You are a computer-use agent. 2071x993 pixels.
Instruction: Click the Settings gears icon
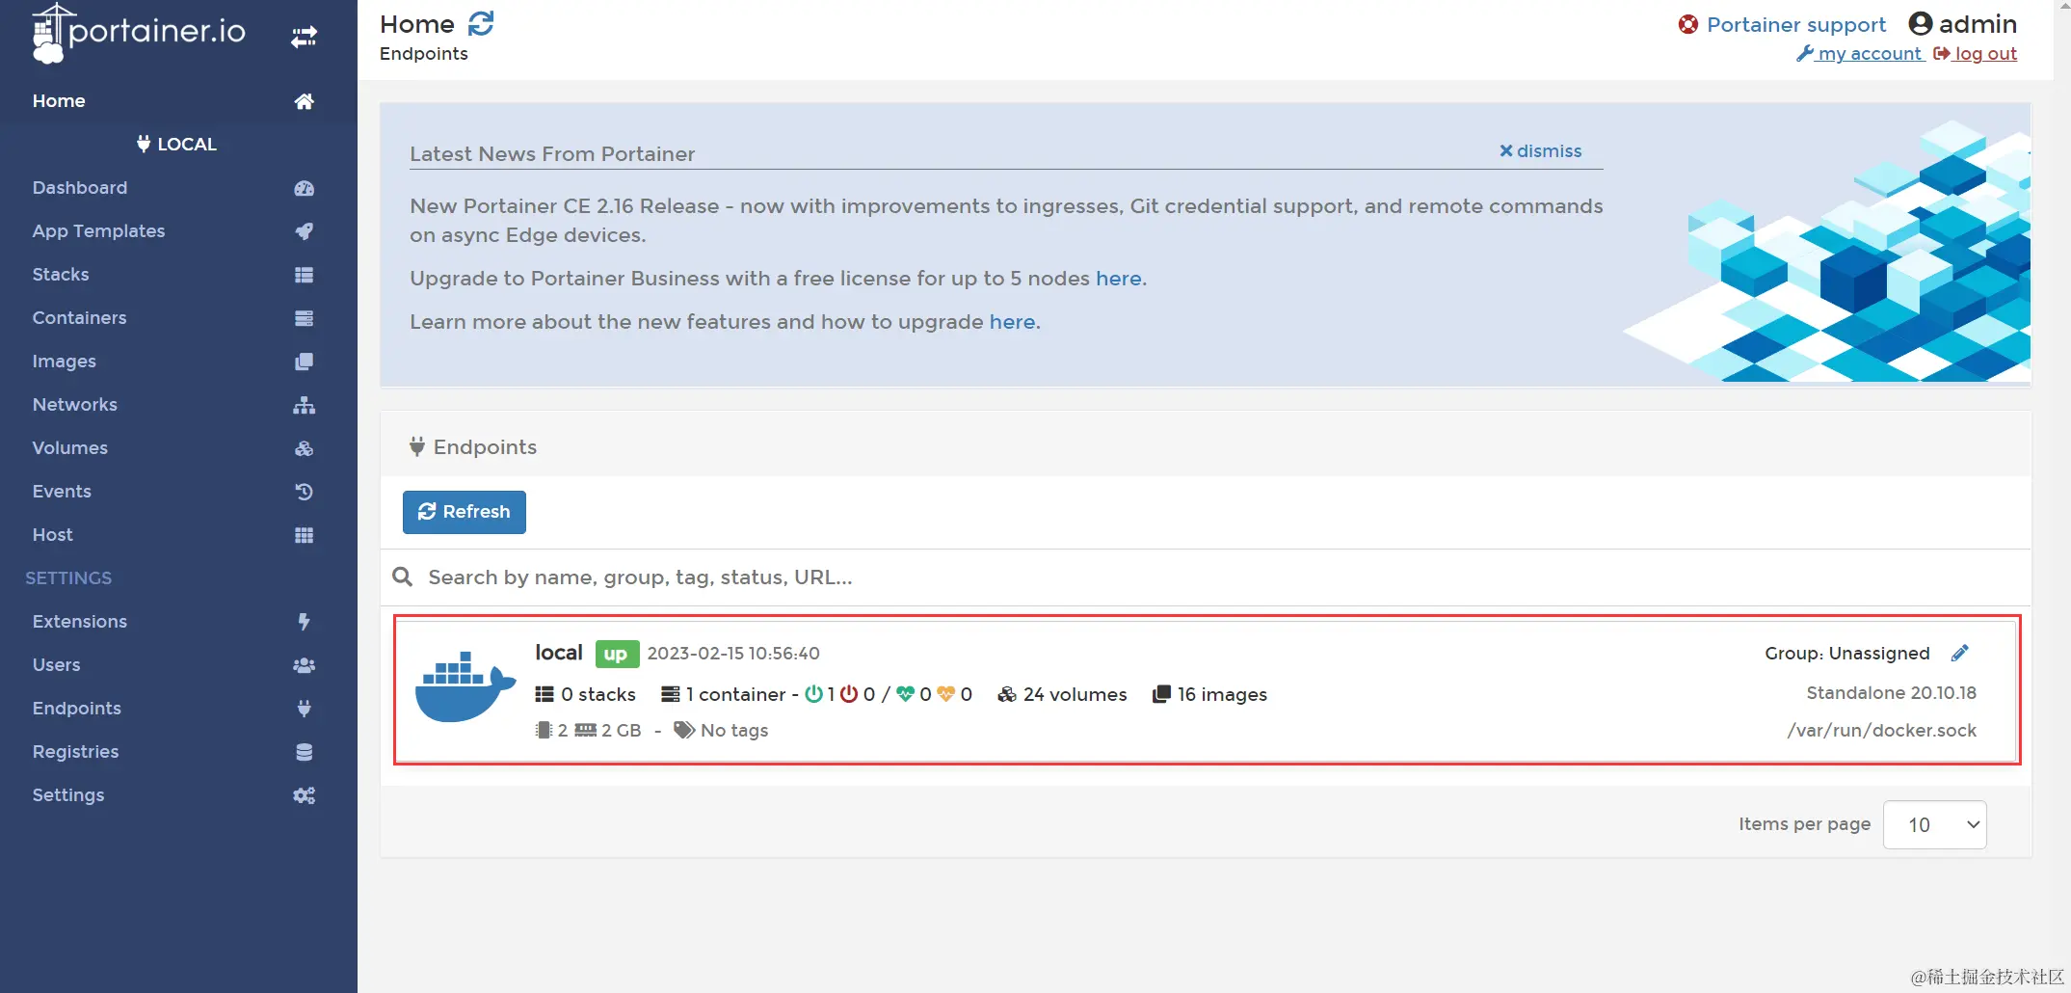[304, 795]
